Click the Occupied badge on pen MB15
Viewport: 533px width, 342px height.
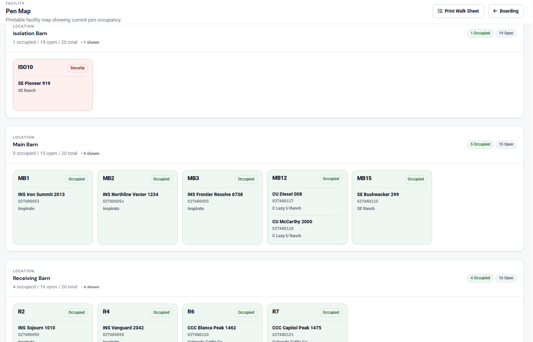click(416, 179)
